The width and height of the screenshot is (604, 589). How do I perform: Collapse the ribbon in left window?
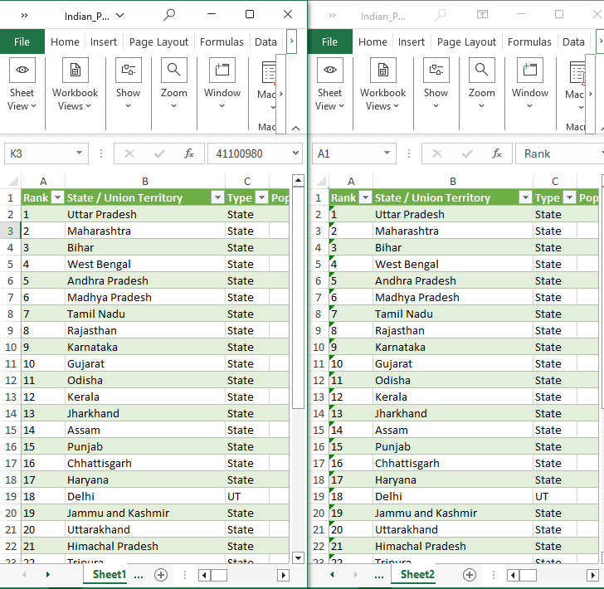click(296, 128)
